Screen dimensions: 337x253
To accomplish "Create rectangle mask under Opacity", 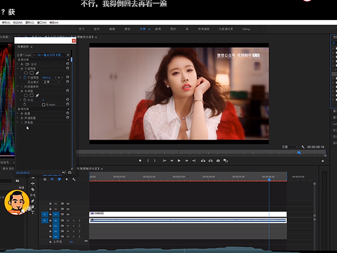I will pyautogui.click(x=32, y=73).
